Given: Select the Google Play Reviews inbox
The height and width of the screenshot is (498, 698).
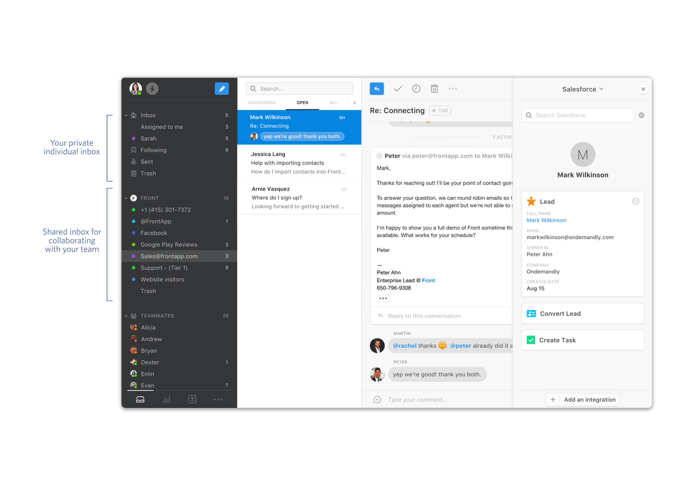Looking at the screenshot, I should (x=179, y=245).
